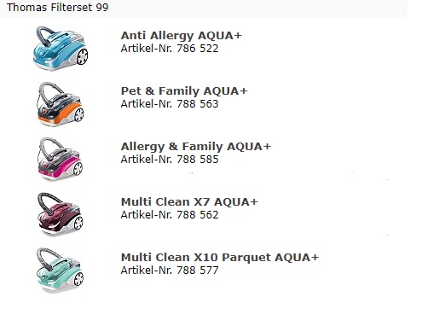Click the wheel of the mint vacuum

pyautogui.click(x=78, y=279)
